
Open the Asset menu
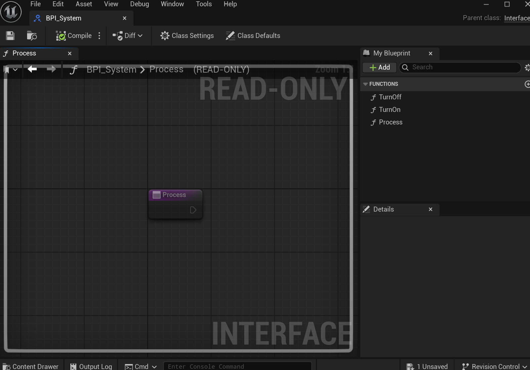(84, 4)
